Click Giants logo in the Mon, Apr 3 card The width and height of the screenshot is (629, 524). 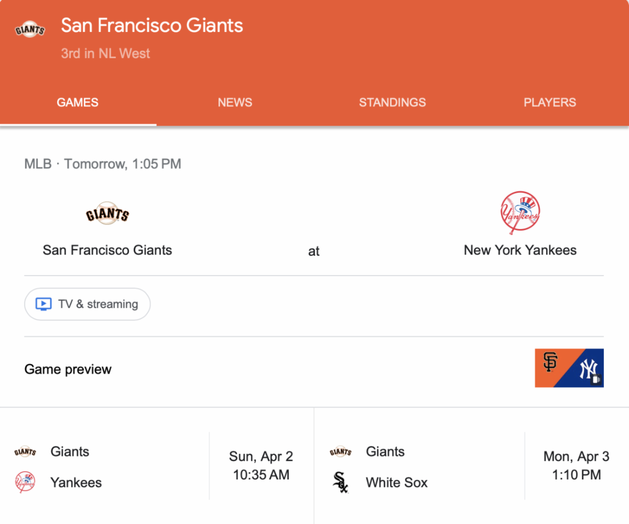pos(341,452)
